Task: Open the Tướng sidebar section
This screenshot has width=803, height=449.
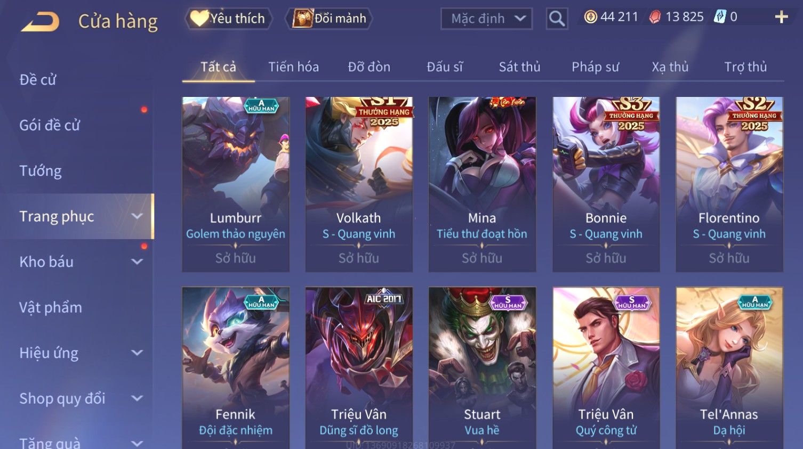Action: 41,170
